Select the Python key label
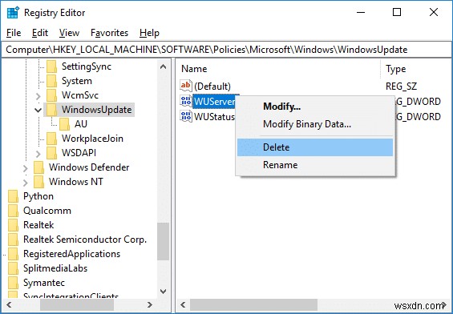This screenshot has width=453, height=314. pyautogui.click(x=38, y=196)
